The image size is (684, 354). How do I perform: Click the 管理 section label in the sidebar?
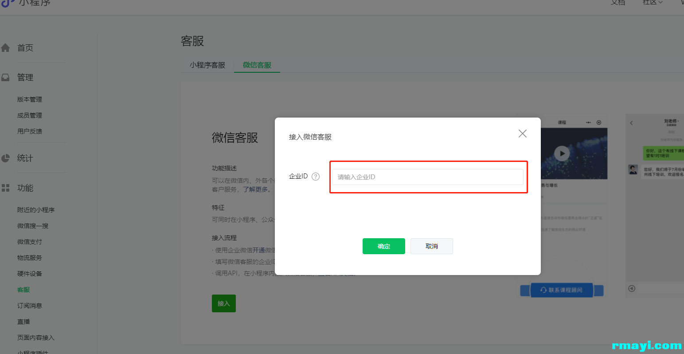click(25, 77)
